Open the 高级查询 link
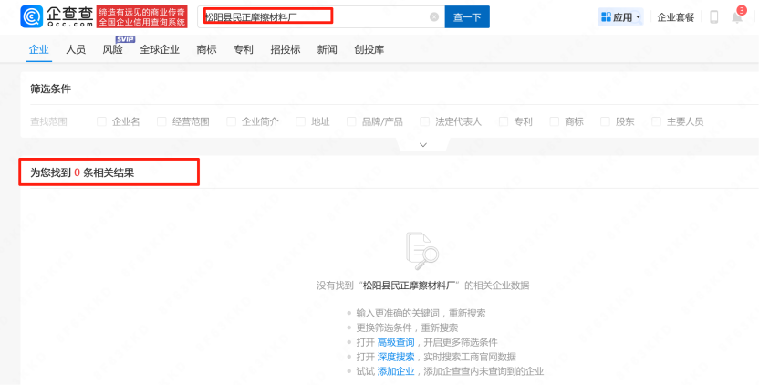The image size is (759, 385). click(x=396, y=342)
